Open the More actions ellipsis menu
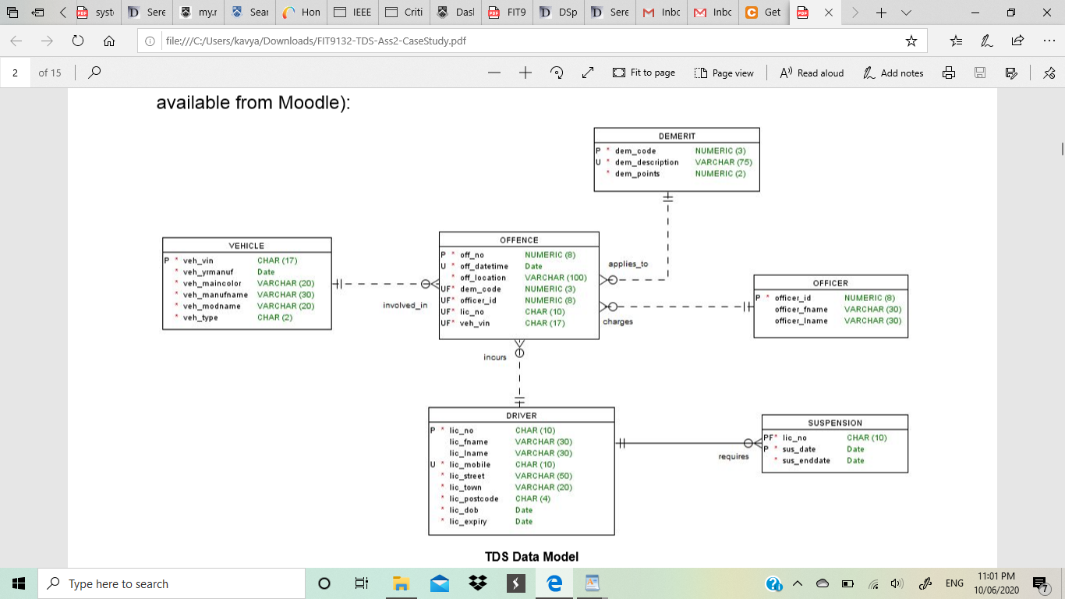Viewport: 1065px width, 599px height. [x=1048, y=40]
